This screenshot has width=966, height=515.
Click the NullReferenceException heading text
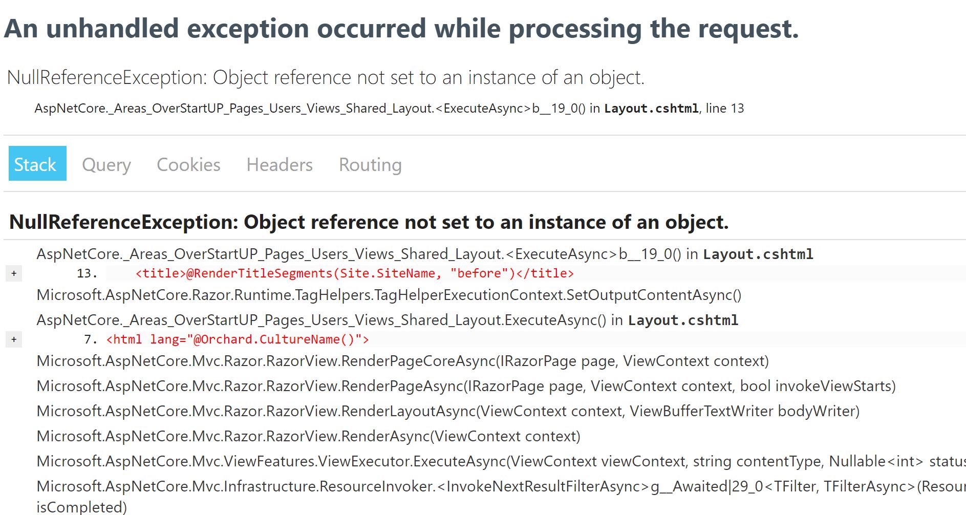(370, 222)
